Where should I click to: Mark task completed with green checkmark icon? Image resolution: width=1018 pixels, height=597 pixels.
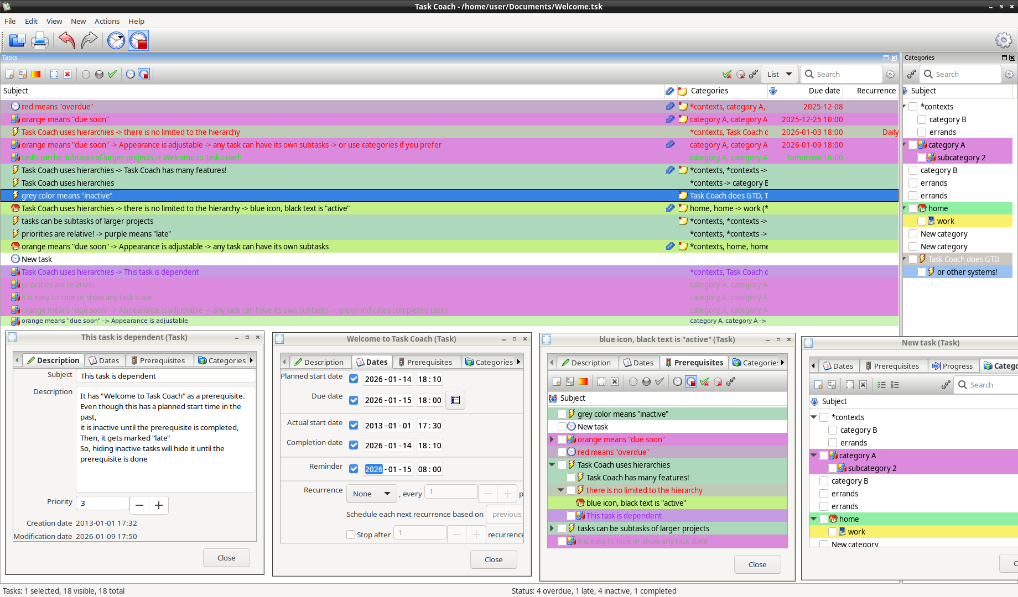(x=112, y=74)
